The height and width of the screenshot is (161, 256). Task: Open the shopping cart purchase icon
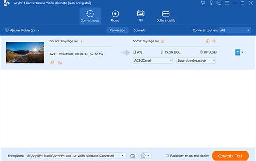pos(203,3)
